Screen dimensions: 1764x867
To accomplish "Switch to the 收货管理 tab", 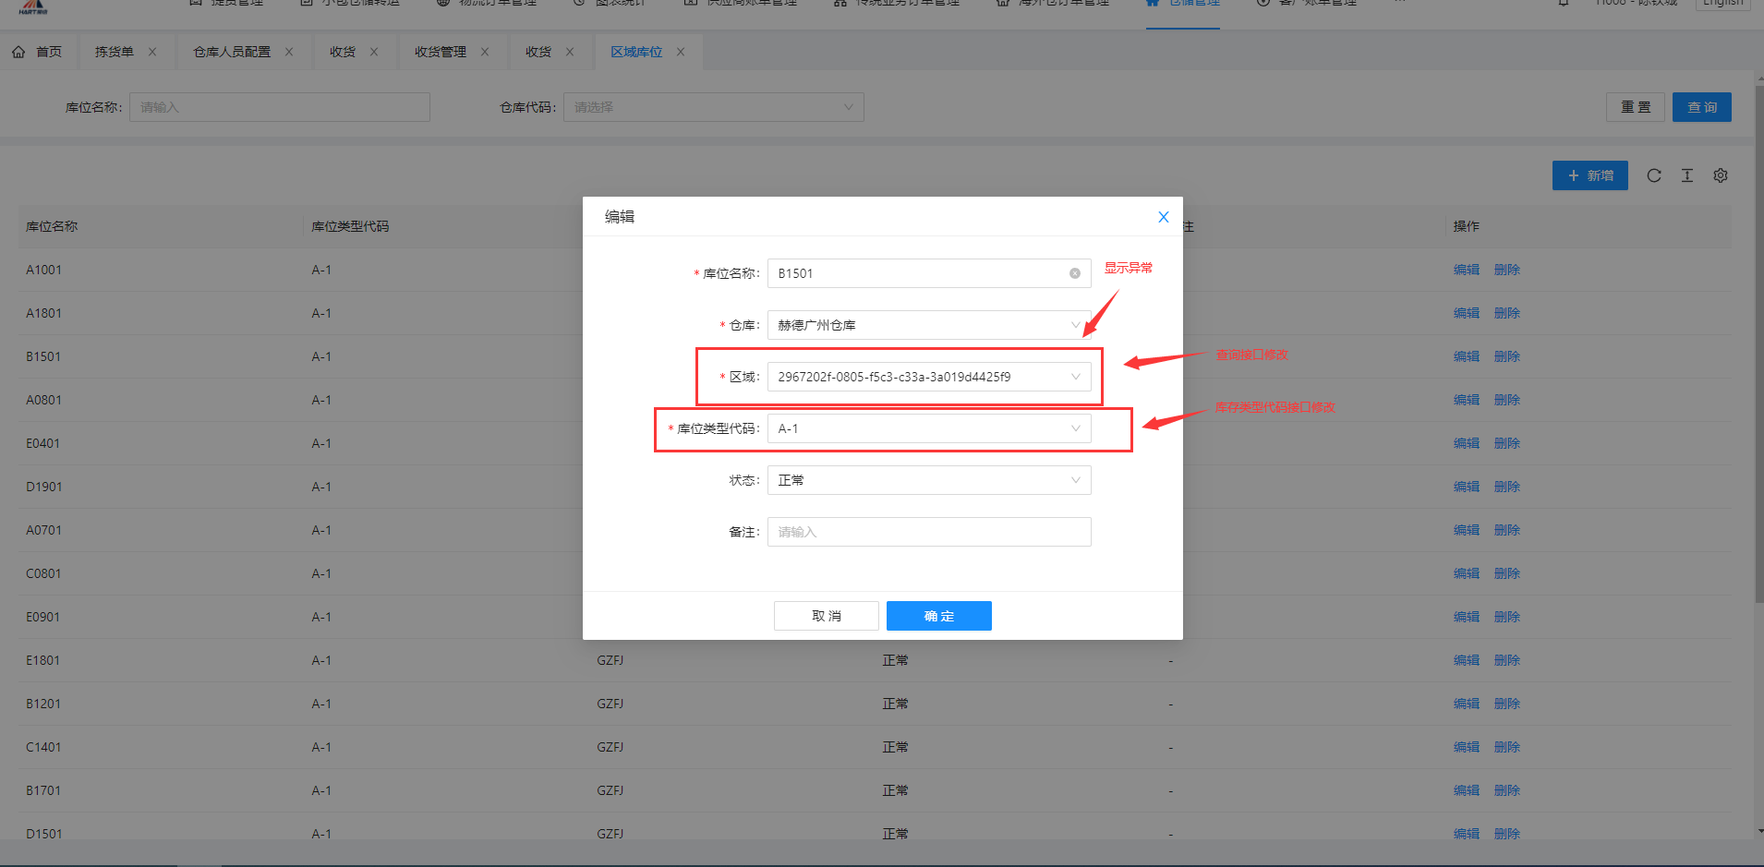I will pyautogui.click(x=440, y=52).
